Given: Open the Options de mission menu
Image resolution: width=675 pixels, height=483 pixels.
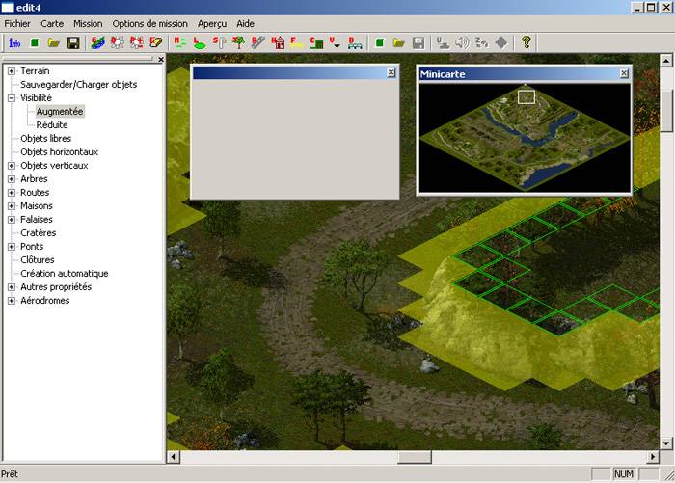Looking at the screenshot, I should (149, 23).
